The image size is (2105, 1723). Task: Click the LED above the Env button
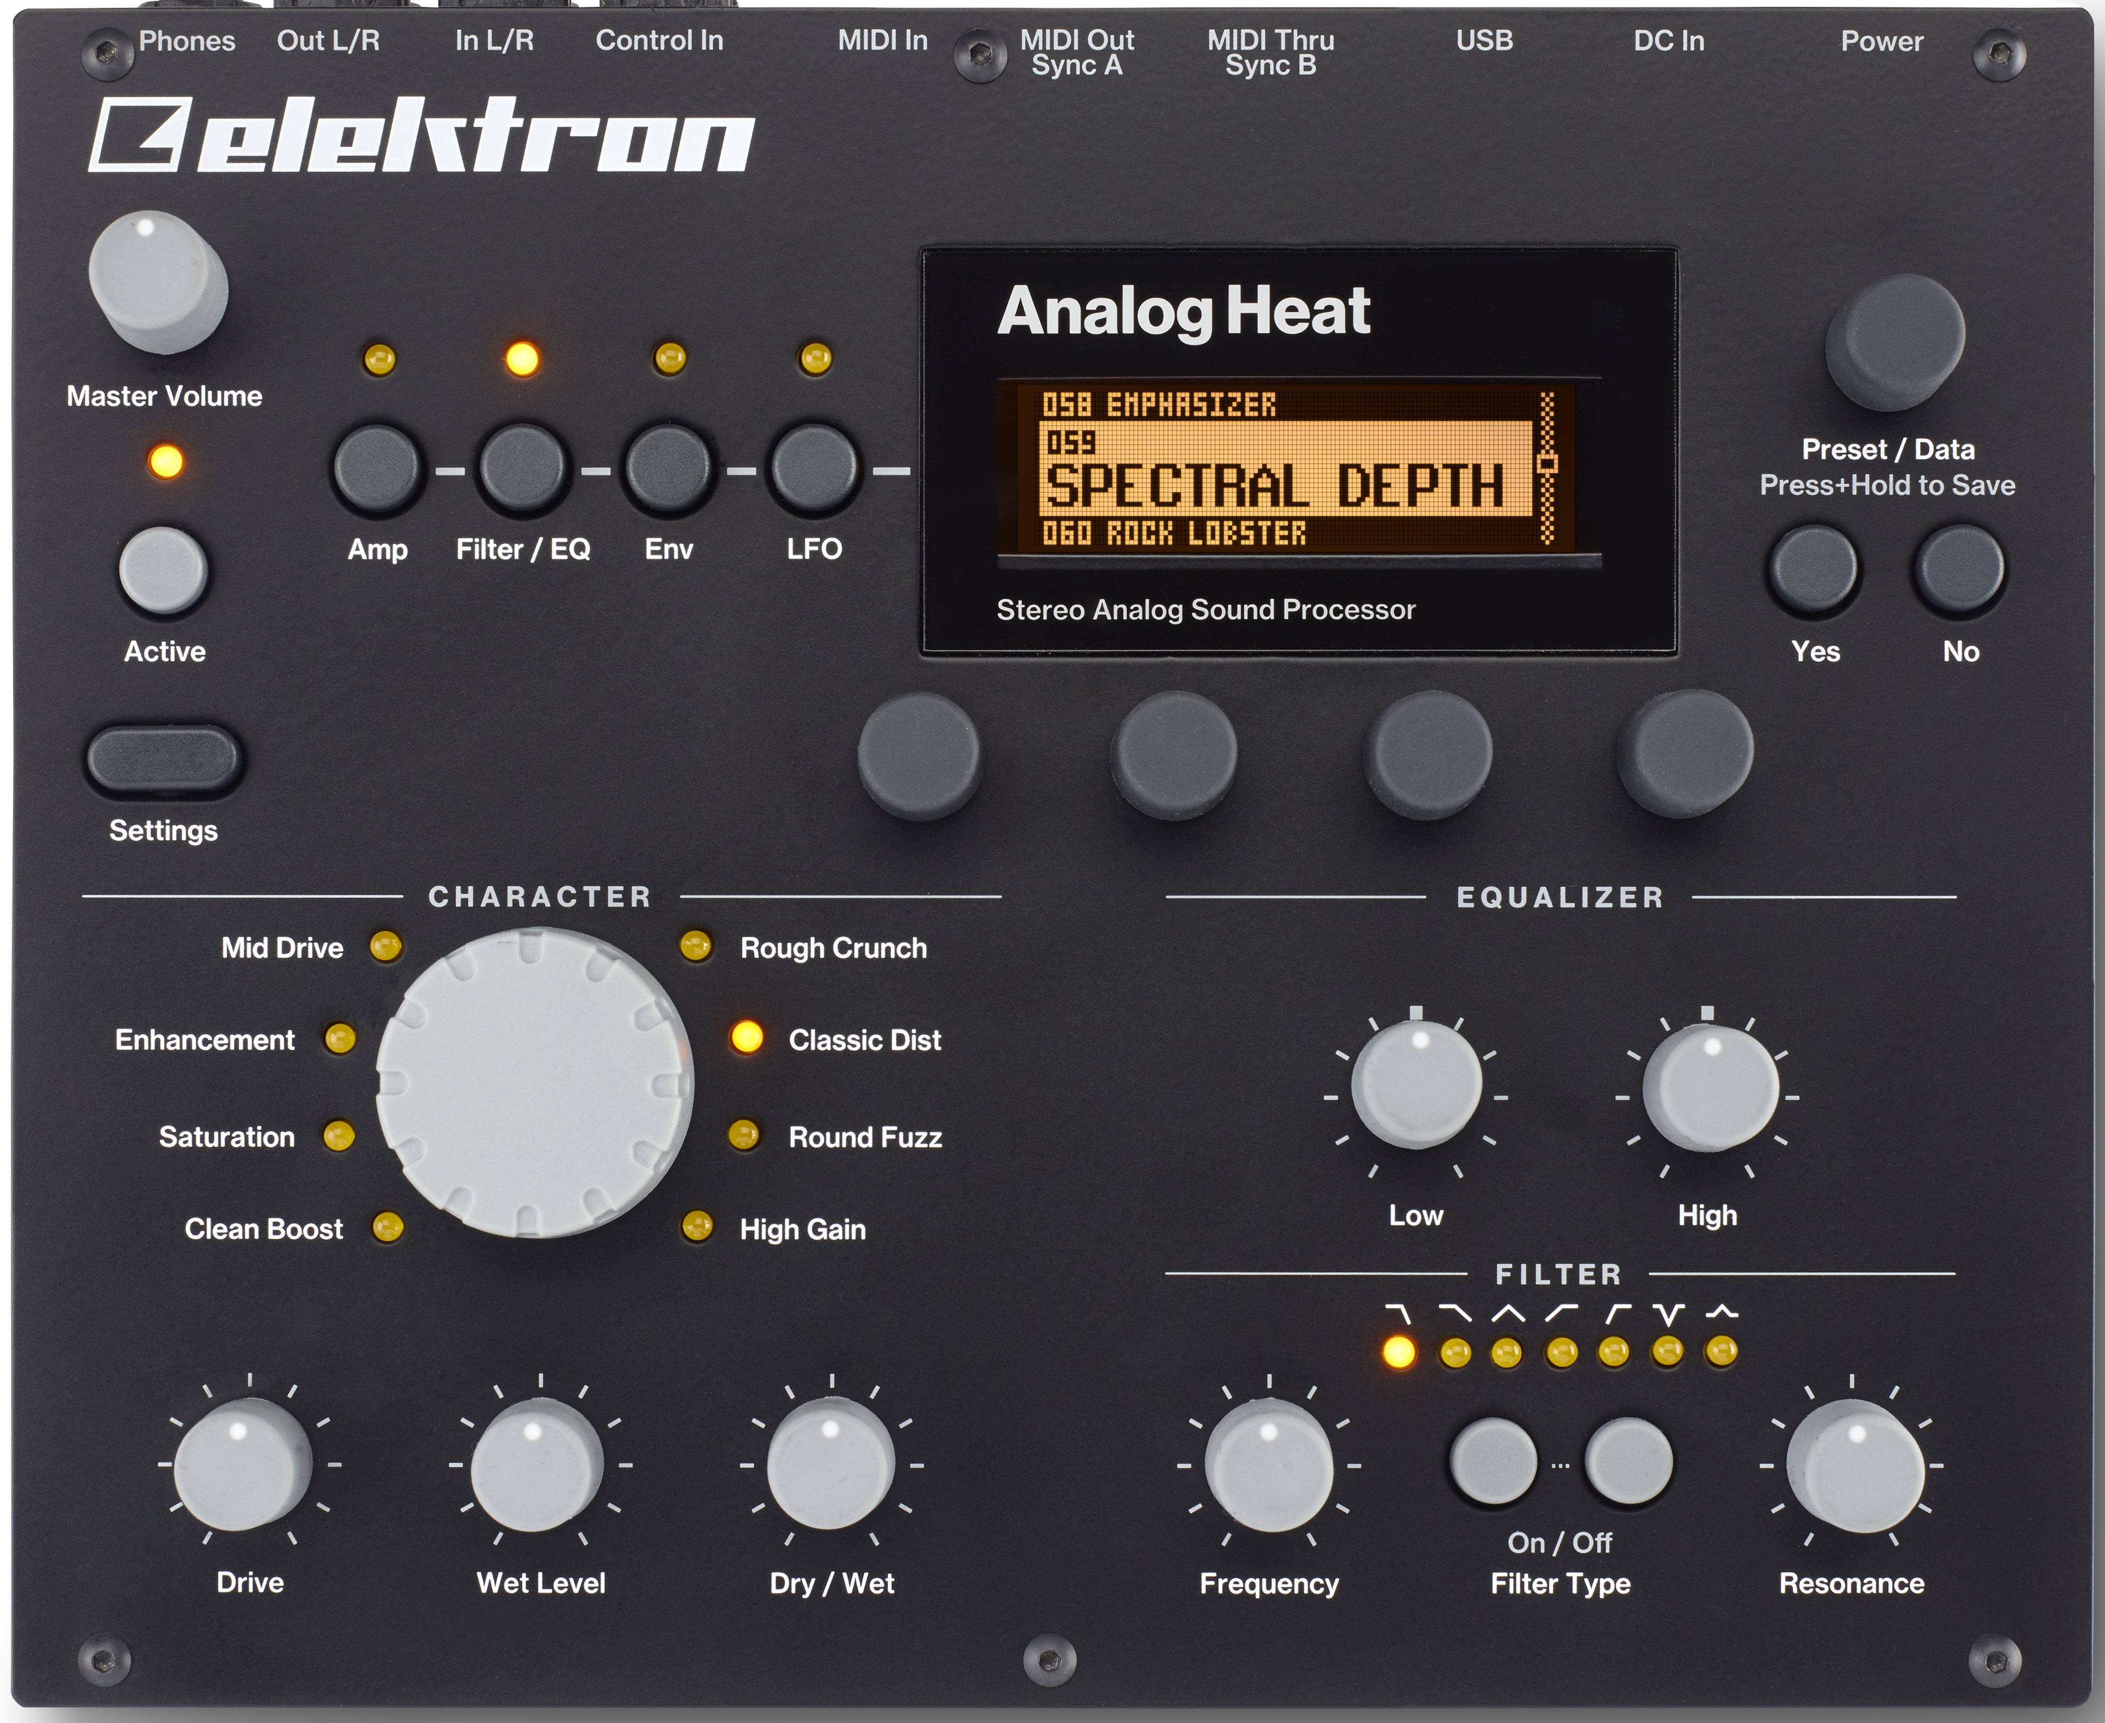[670, 357]
